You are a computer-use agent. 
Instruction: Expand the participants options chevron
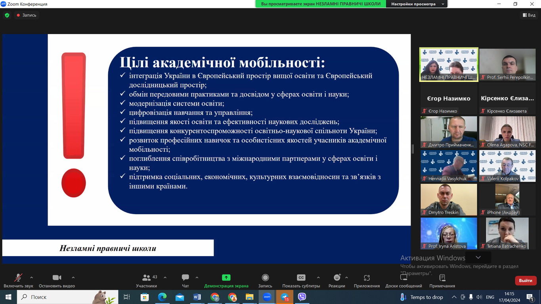click(x=165, y=277)
